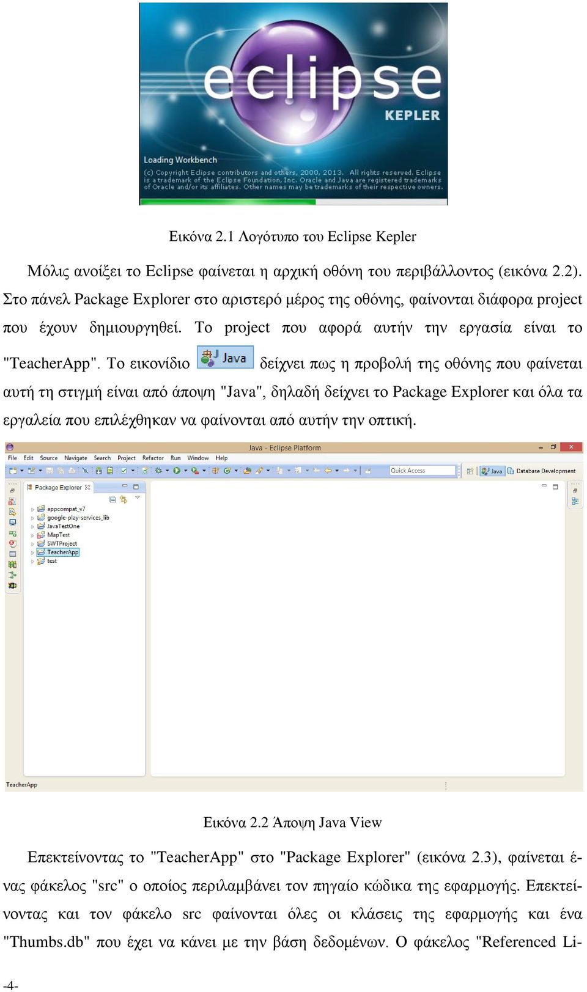
Task: Expand the SWTProject project
Action: [x=32, y=543]
